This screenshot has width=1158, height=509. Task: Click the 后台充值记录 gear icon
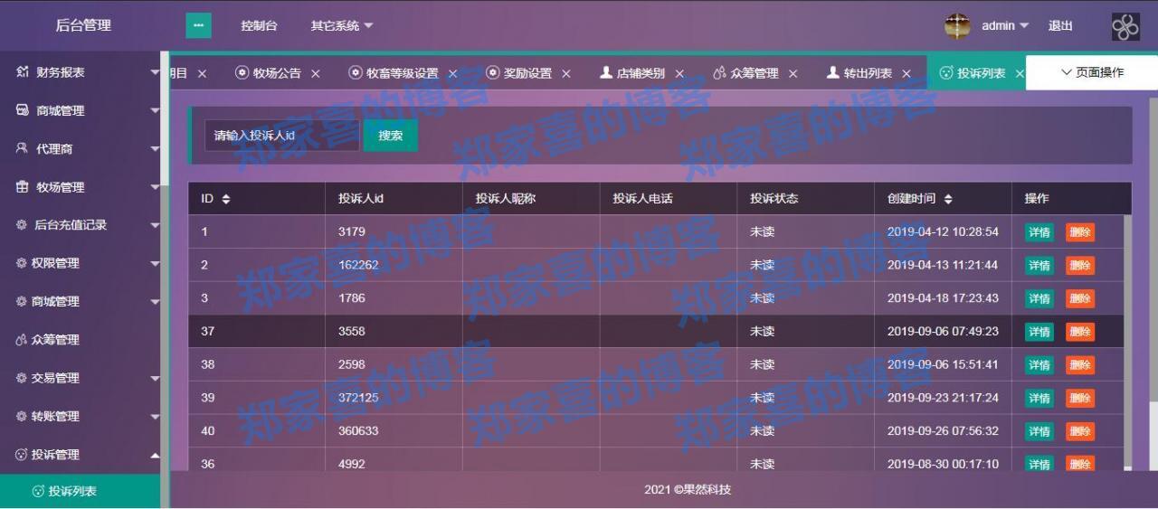pos(22,225)
